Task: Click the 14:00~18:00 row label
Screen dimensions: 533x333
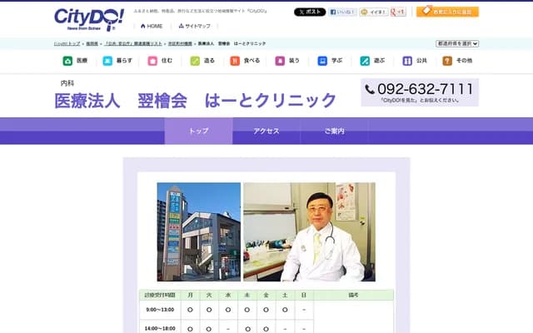Action: click(x=160, y=328)
